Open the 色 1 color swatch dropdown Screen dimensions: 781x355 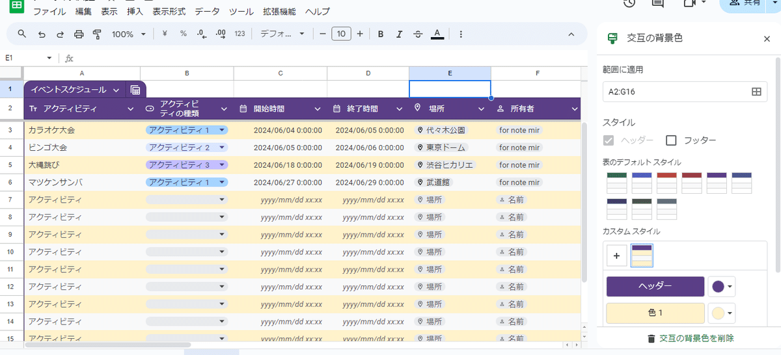pos(722,313)
